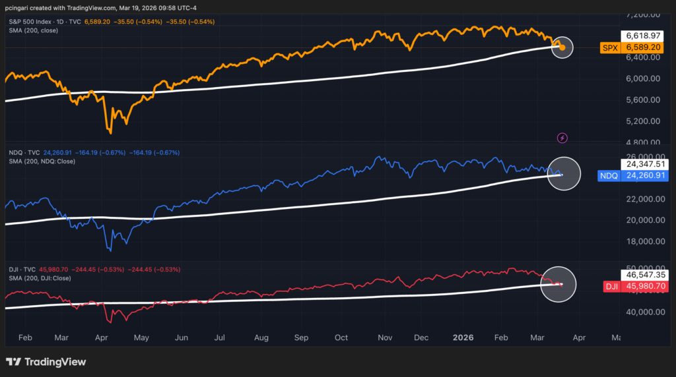The width and height of the screenshot is (676, 377).
Task: Click the TradingView logo at bottom left
Action: tap(46, 362)
